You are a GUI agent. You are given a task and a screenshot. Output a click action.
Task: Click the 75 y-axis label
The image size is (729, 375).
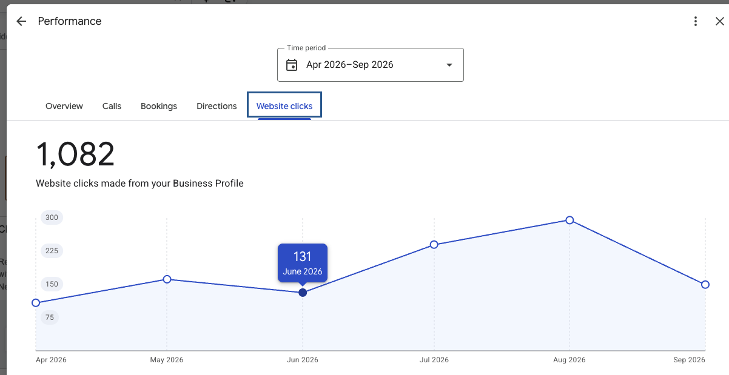pyautogui.click(x=50, y=317)
